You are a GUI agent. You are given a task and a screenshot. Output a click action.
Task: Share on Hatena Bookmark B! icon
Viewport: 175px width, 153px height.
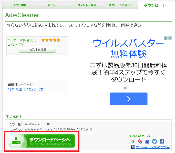(x=147, y=142)
